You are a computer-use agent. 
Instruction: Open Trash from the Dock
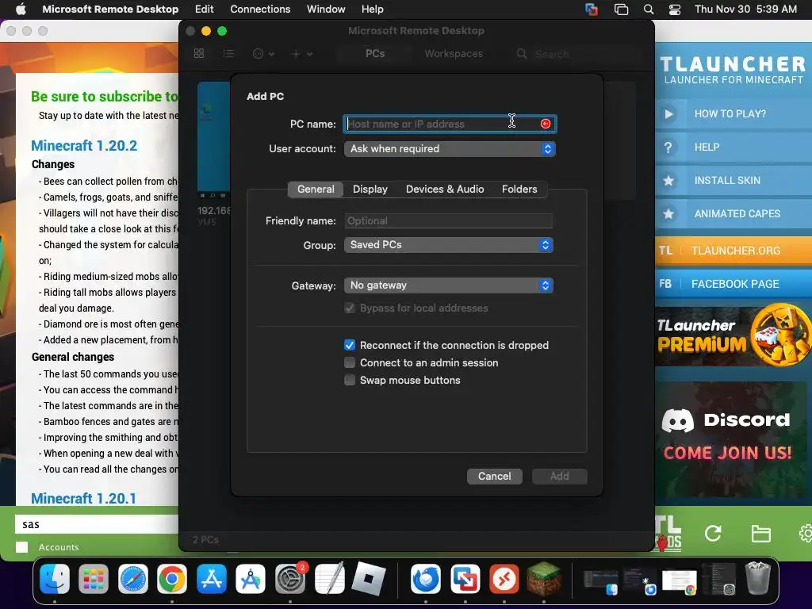click(x=757, y=578)
